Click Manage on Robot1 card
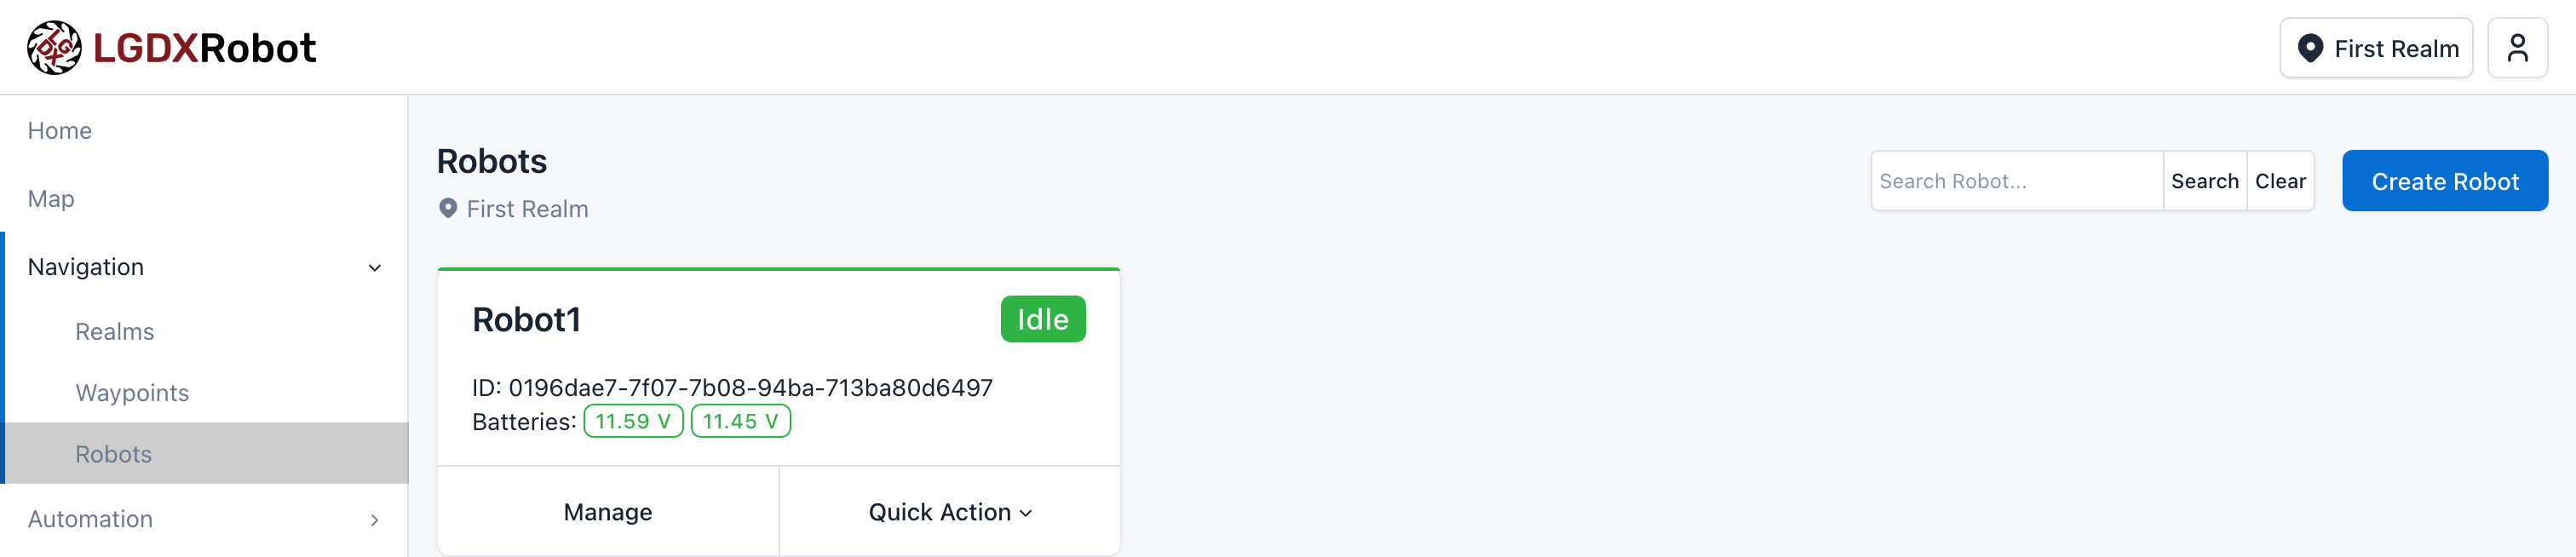Image resolution: width=2576 pixels, height=557 pixels. pos(608,512)
